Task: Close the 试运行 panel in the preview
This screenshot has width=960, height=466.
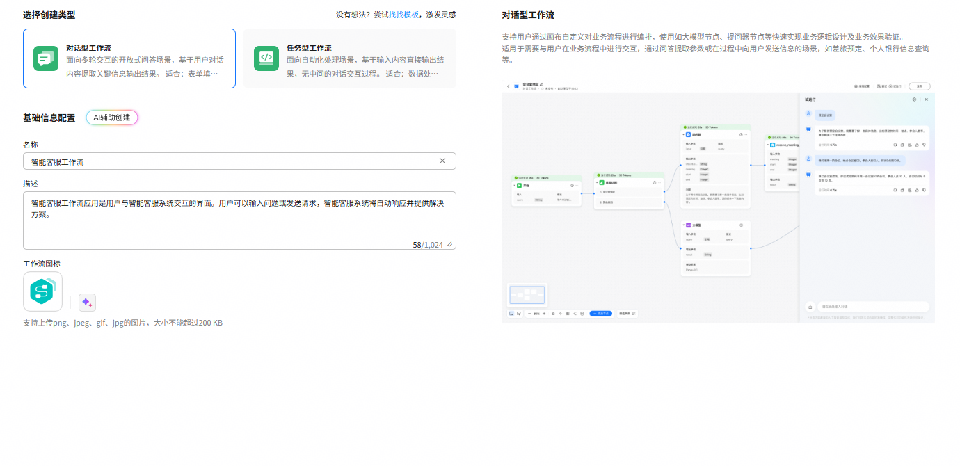Action: tap(926, 99)
